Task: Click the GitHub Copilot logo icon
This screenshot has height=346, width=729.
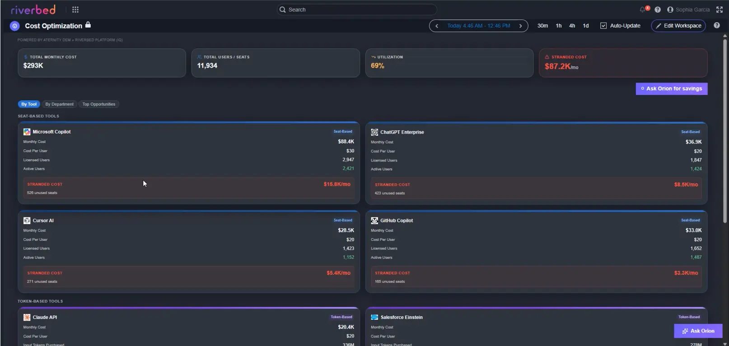Action: click(x=374, y=221)
